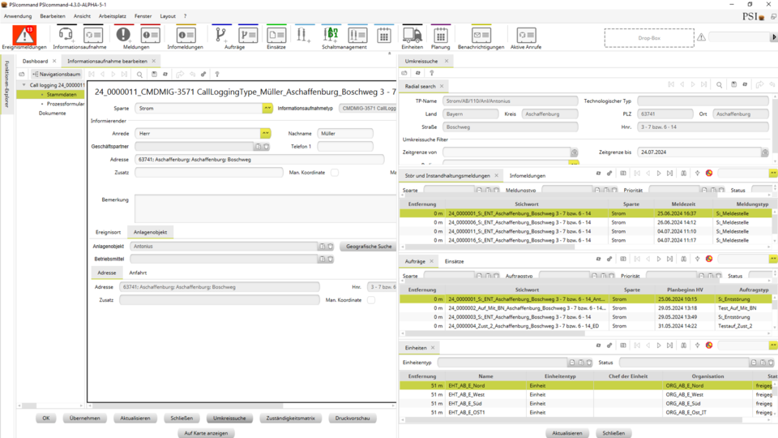This screenshot has height=438, width=778.
Task: Close Informationsaufnahme bearbeiten tab
Action: tap(154, 61)
